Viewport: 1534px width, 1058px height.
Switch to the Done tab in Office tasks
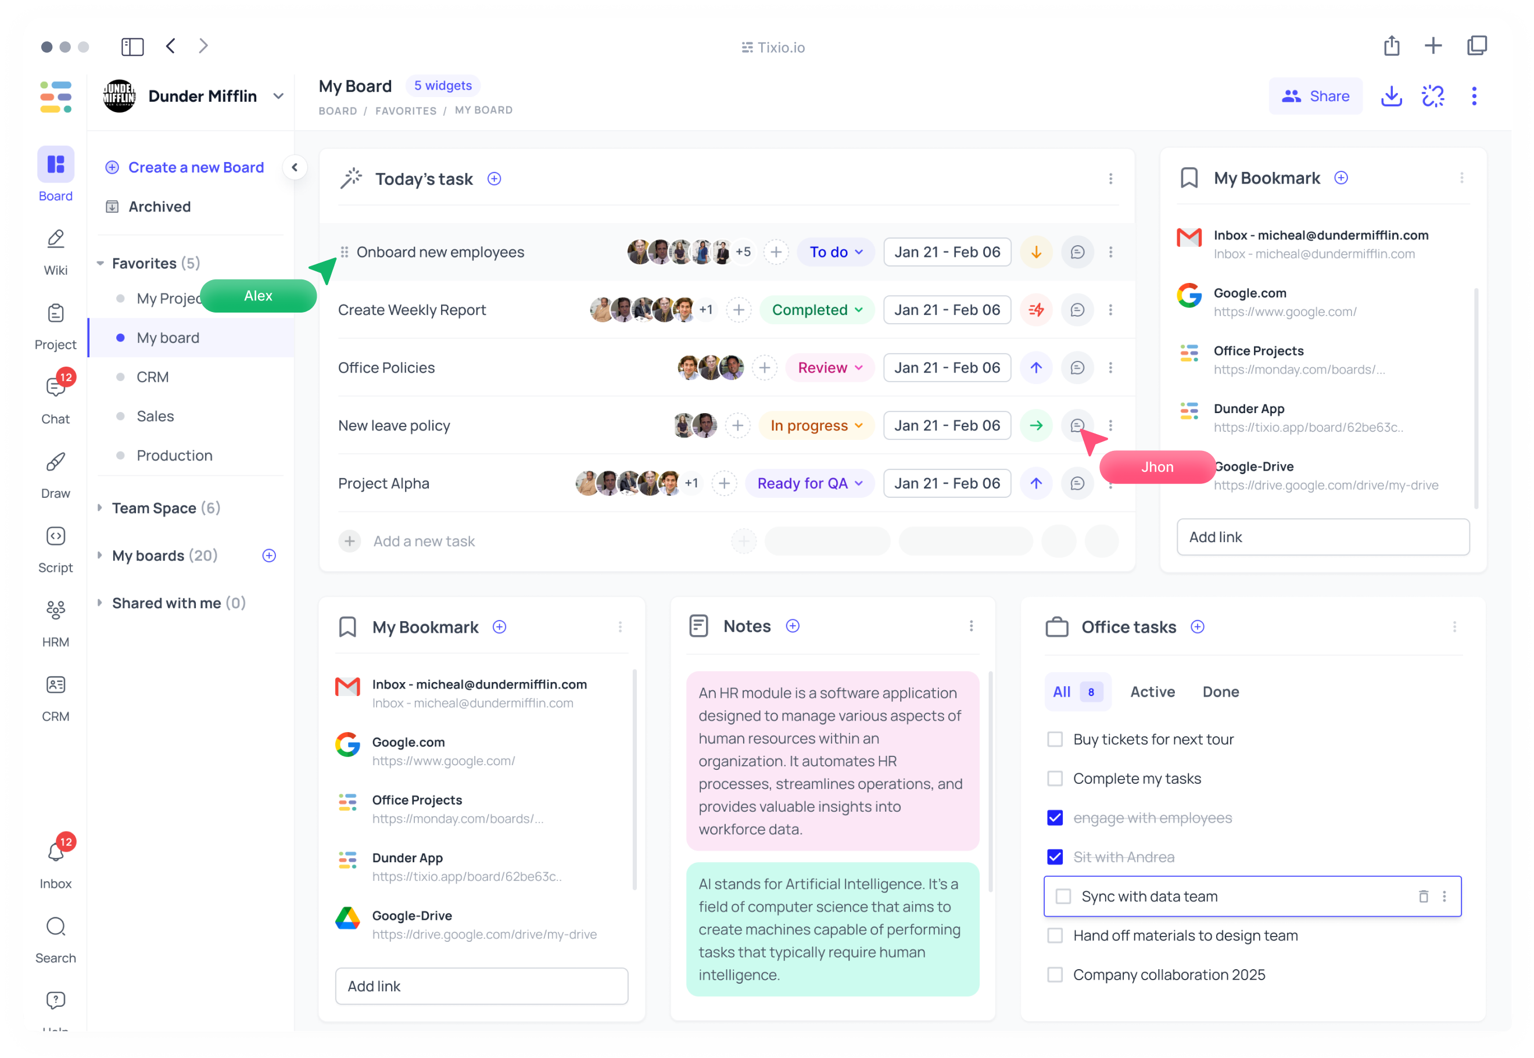pyautogui.click(x=1220, y=691)
